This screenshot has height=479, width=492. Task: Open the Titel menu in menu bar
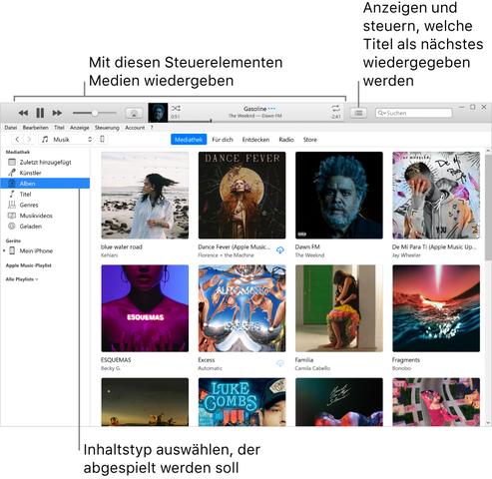coord(59,128)
